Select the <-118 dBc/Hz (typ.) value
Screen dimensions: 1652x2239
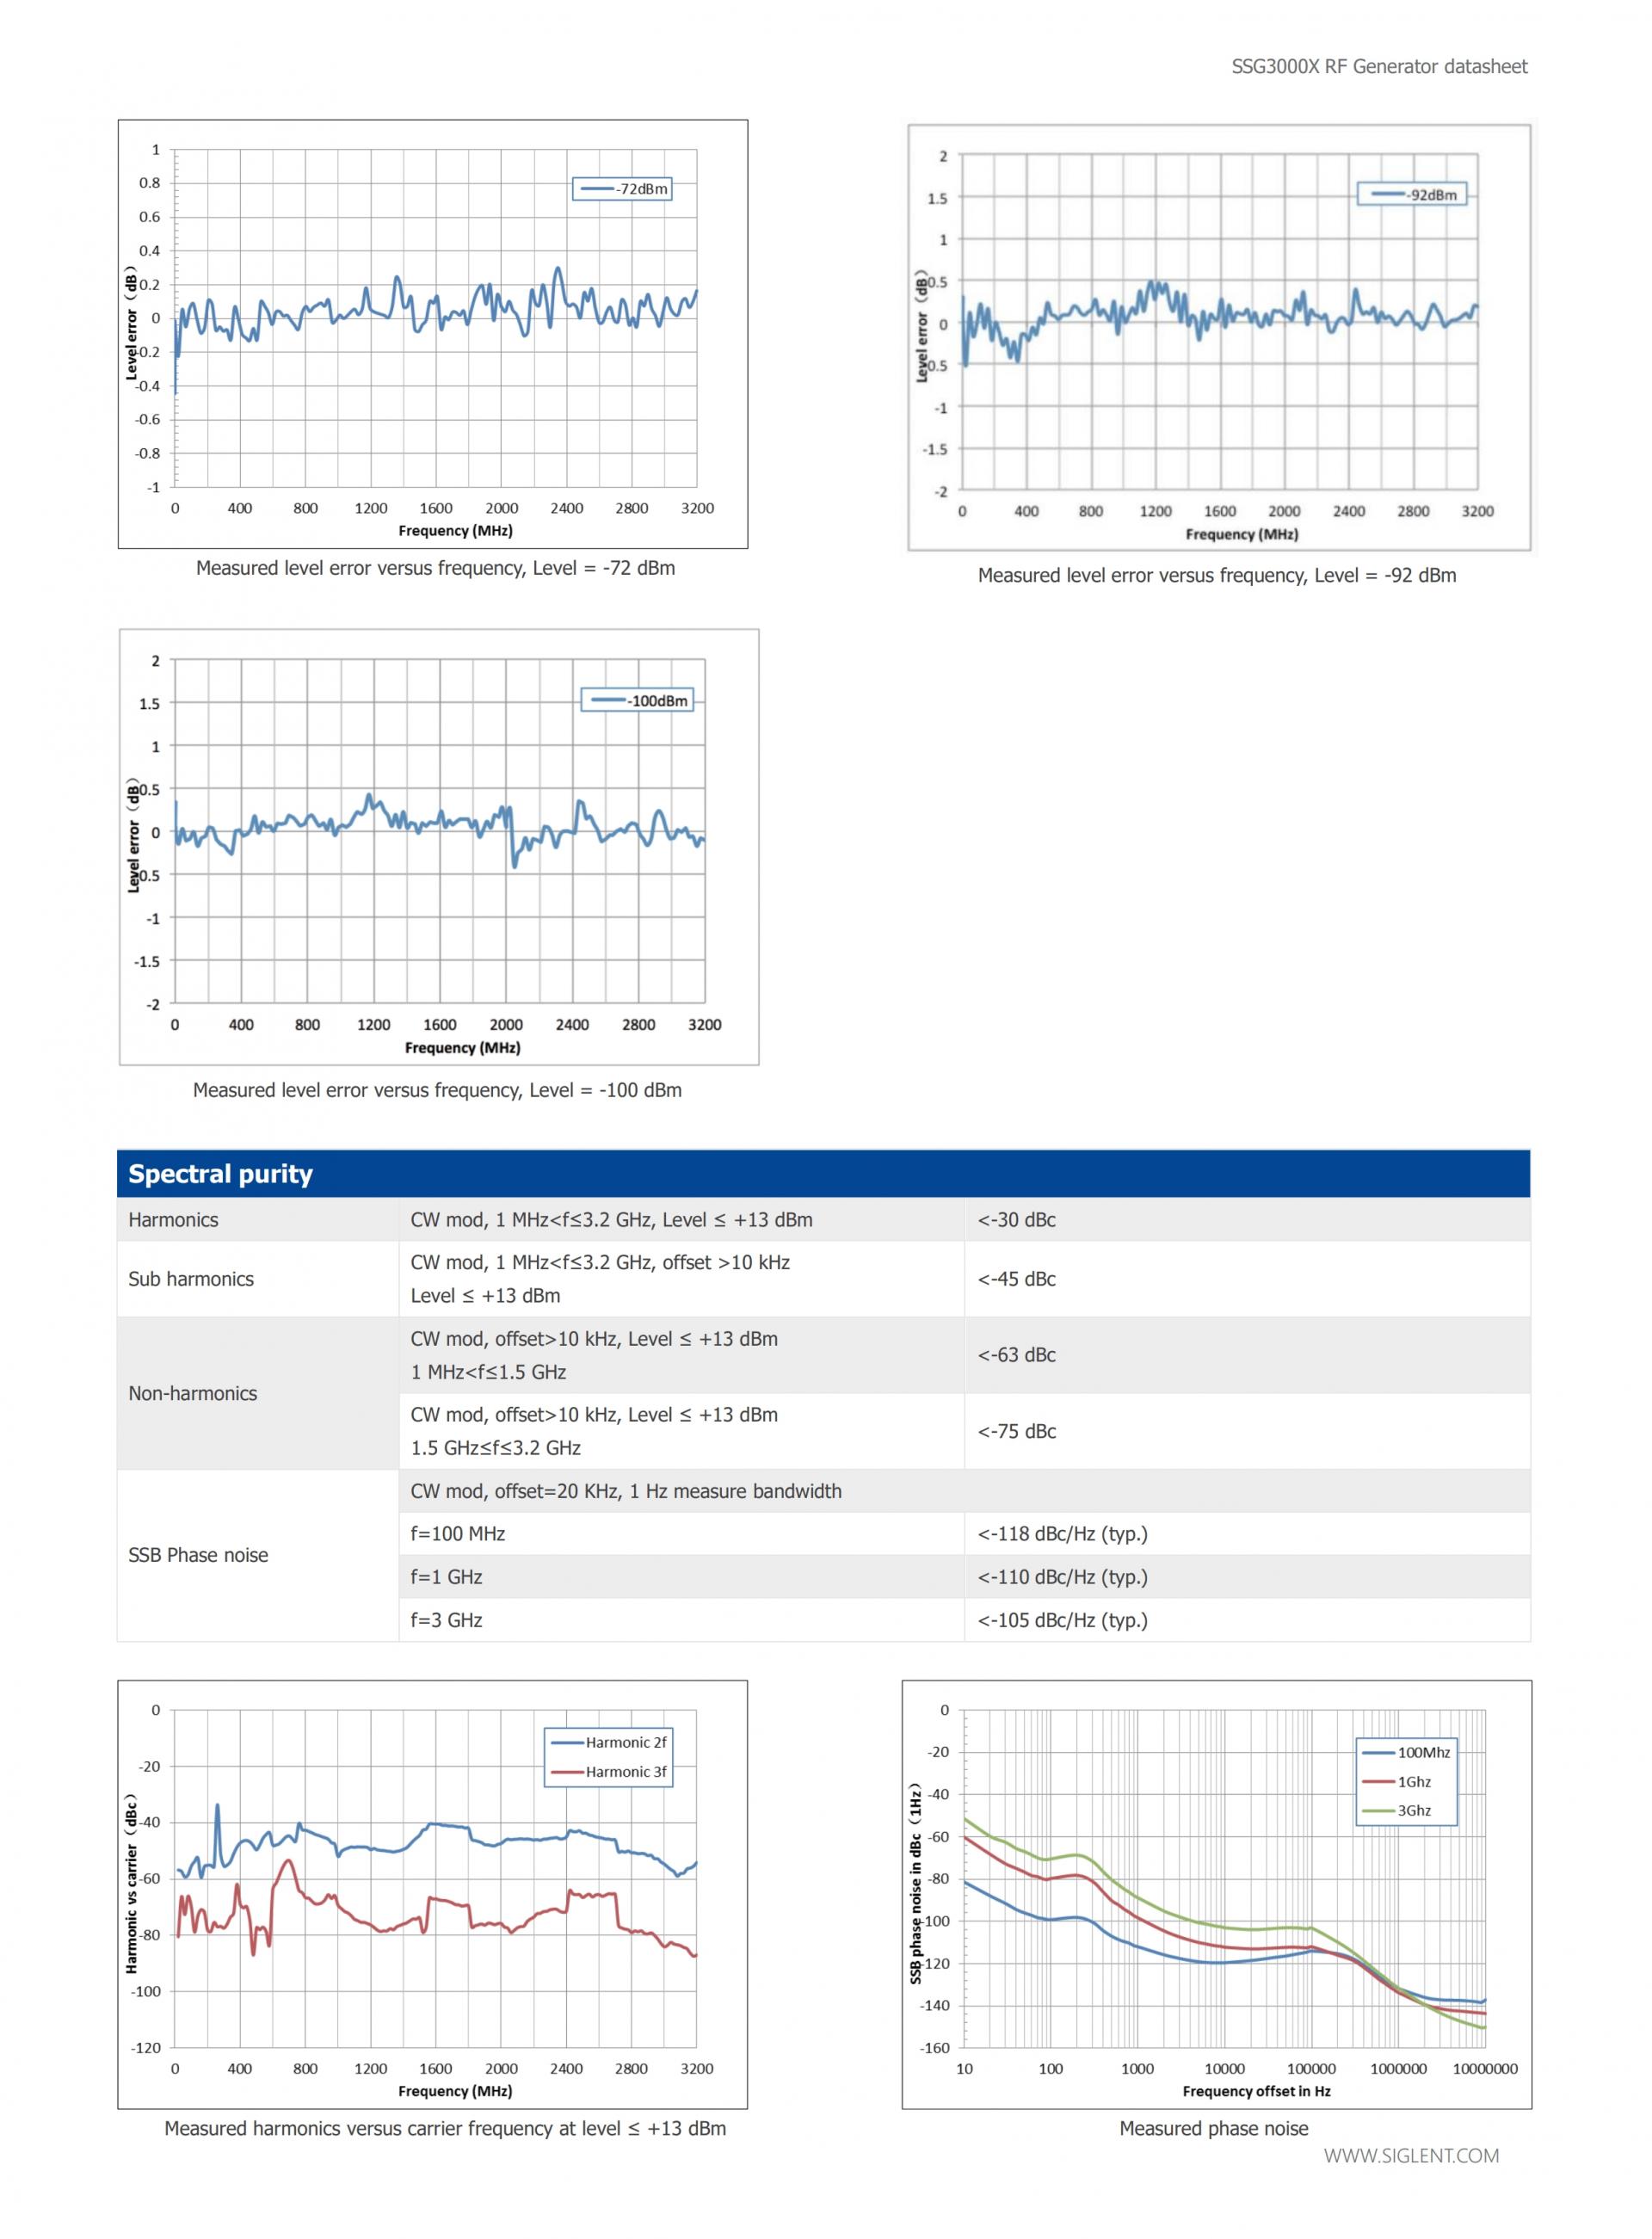pos(1062,1534)
